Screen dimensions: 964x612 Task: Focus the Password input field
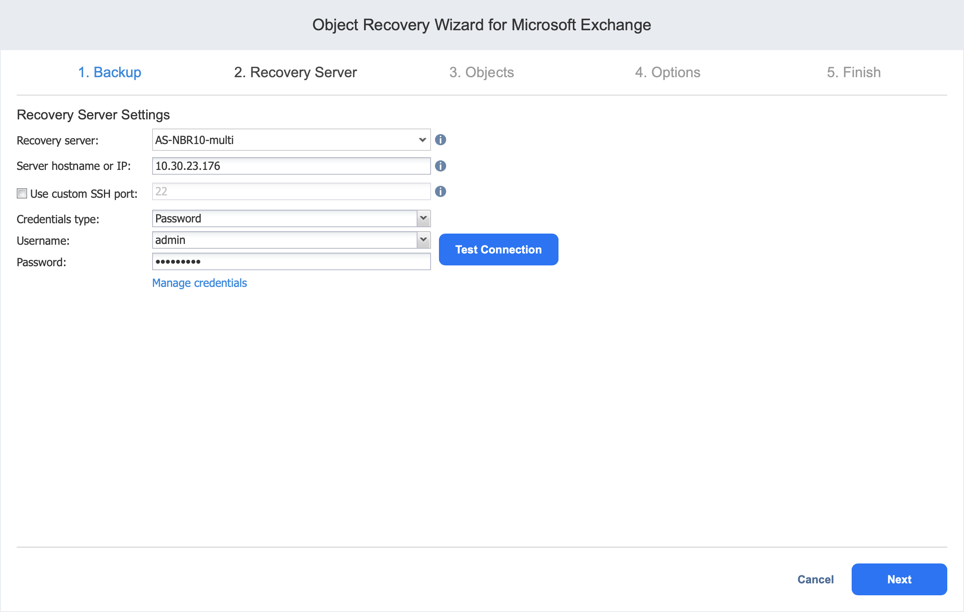click(291, 261)
